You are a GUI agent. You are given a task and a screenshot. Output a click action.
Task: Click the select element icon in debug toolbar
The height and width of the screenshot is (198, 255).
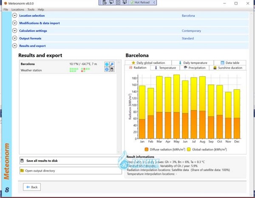point(110,3)
